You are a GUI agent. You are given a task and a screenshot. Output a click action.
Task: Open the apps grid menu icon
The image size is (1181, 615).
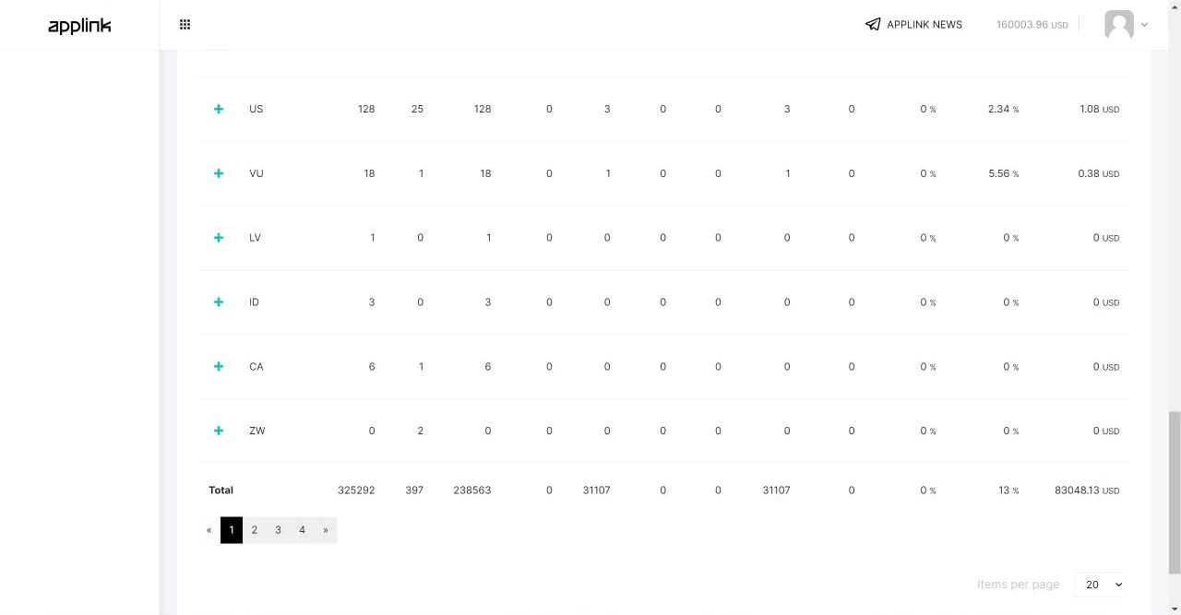coord(185,25)
